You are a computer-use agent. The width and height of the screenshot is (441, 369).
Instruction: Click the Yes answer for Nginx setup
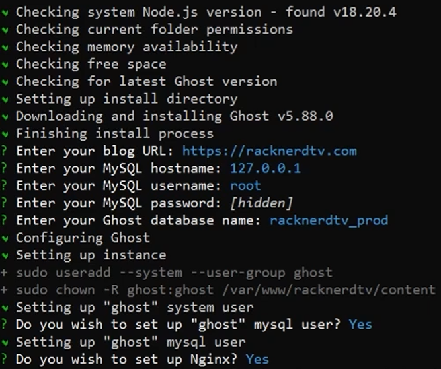point(257,360)
